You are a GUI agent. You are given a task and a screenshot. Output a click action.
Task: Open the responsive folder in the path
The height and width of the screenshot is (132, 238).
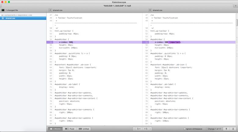[22, 15]
